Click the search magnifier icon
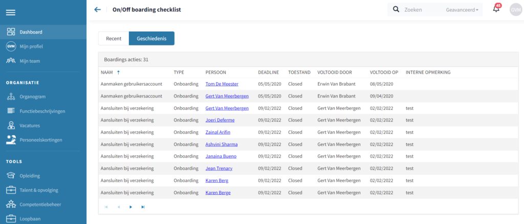Viewport: 524px width, 224px height. coord(396,9)
